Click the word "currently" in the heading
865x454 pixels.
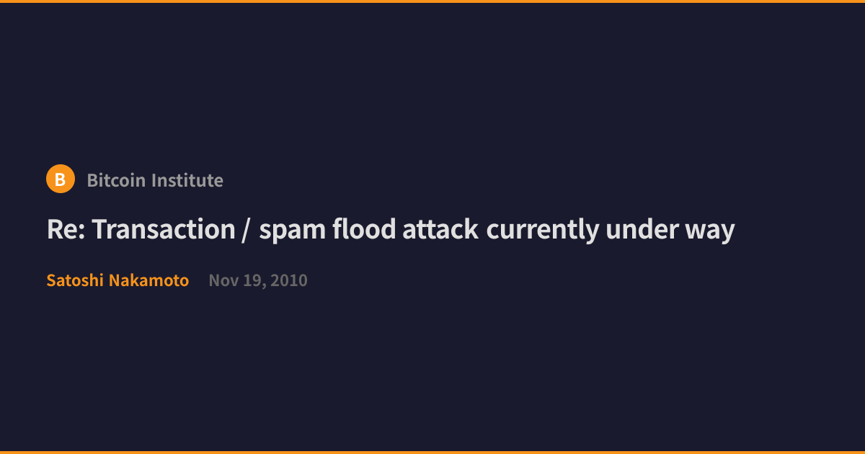[543, 231]
